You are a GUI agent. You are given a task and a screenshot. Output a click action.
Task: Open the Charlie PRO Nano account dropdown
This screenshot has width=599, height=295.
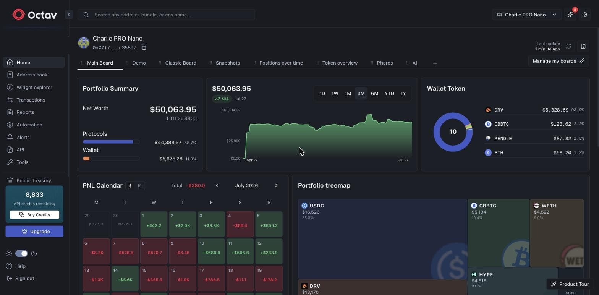[x=526, y=15]
